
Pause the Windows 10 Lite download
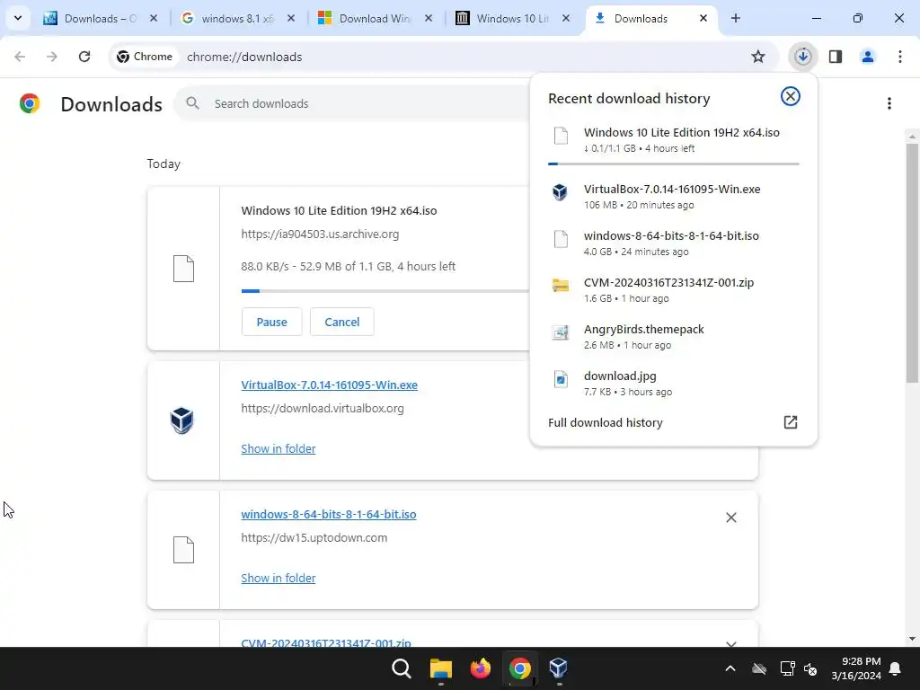pos(271,322)
